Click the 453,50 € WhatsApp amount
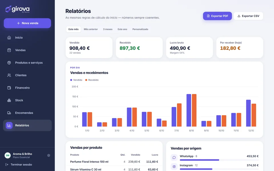 [253, 156]
